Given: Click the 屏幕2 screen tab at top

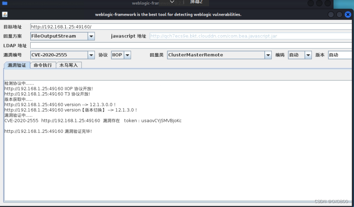Looking at the screenshot, I should (x=196, y=2).
